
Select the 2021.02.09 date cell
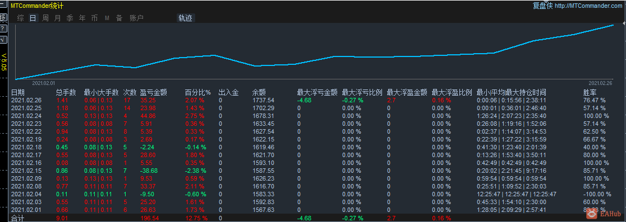pos(26,178)
